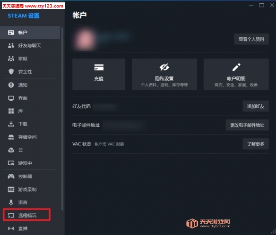Open the 好友与聊天 friends icon
Screen dimensions: 276x235
(x=11, y=45)
